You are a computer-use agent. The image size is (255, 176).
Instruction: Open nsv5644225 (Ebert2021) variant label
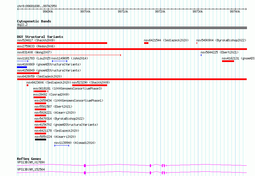click(219, 52)
